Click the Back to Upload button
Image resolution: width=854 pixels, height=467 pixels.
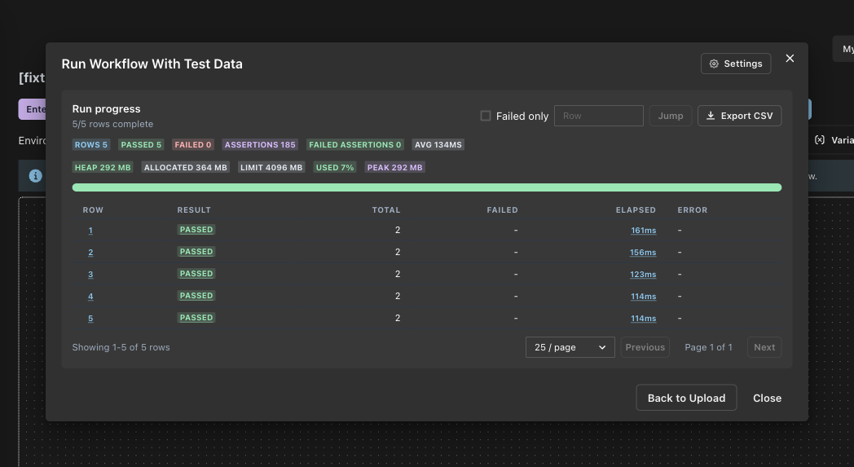(686, 398)
